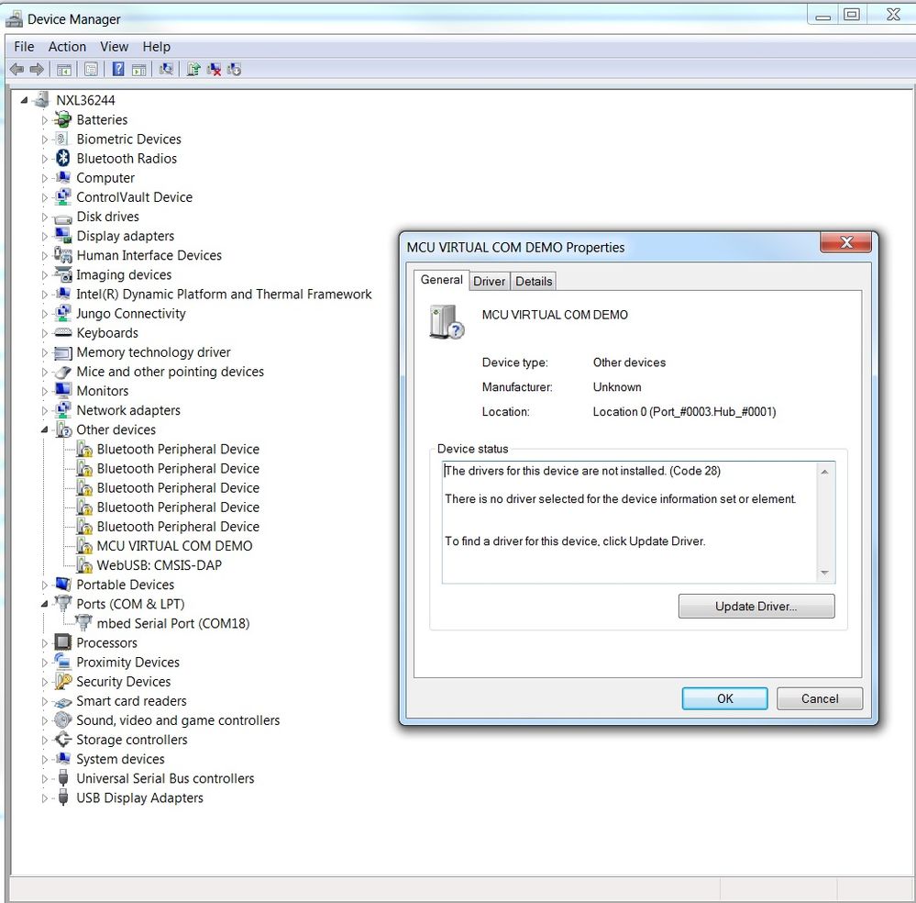Open Properties via toolbar icon
The width and height of the screenshot is (916, 903).
pos(91,70)
